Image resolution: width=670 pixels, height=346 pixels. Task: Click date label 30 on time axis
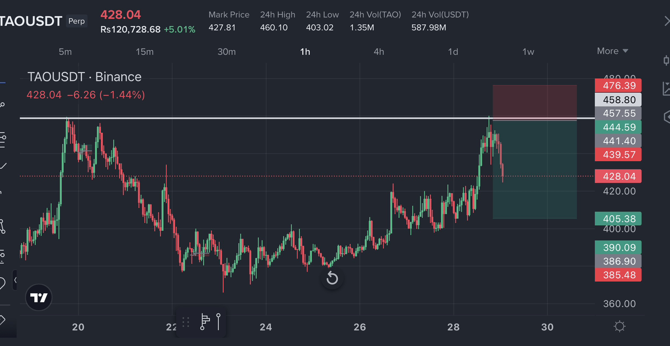coord(547,327)
